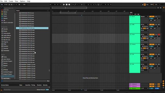Open Kick track All Ins input dropdown
The image size is (165, 93).
click(x=144, y=34)
